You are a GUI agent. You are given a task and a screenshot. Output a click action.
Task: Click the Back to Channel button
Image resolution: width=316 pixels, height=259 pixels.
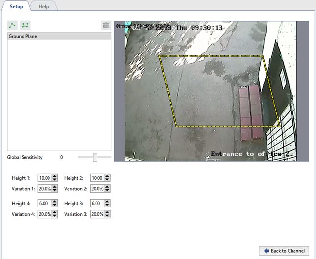(284, 251)
